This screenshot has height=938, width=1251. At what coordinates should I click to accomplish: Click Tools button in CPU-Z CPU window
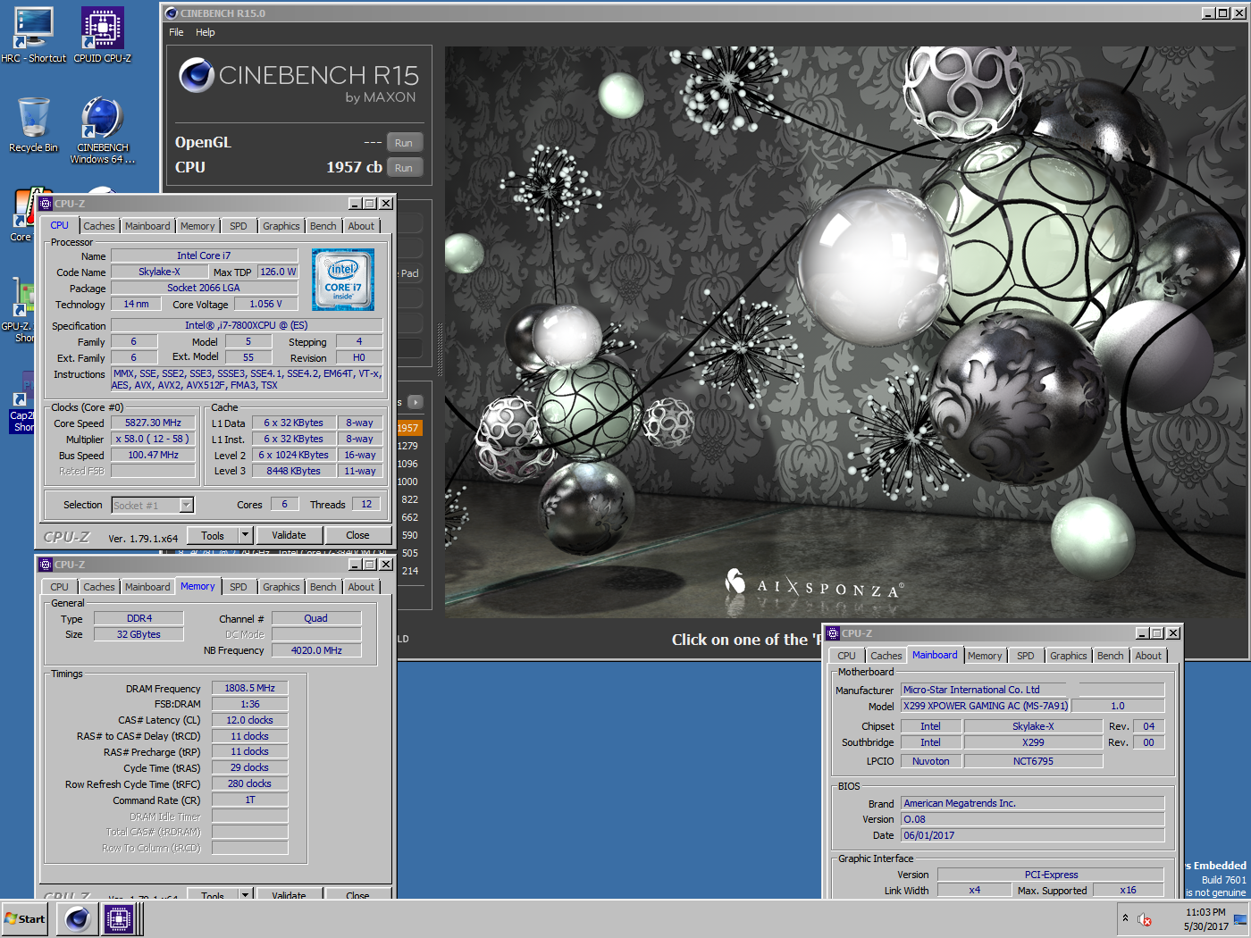click(213, 535)
